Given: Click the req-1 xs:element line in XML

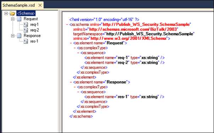Looking at the screenshot, I should click(124, 58).
